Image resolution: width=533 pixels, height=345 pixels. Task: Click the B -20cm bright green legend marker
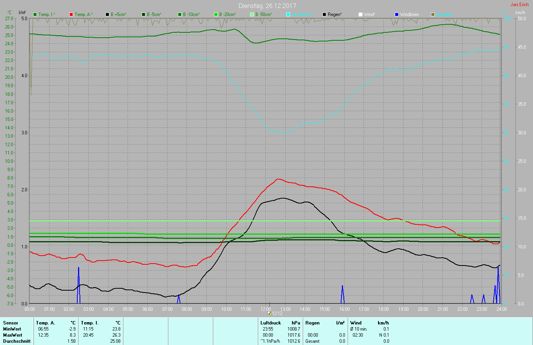pos(216,14)
